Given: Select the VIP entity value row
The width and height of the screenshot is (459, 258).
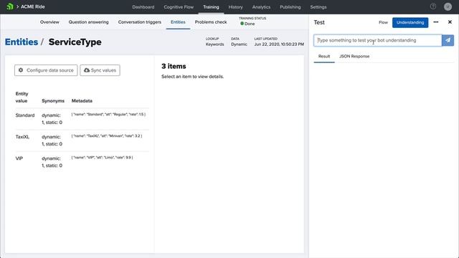Looking at the screenshot, I should 82,162.
